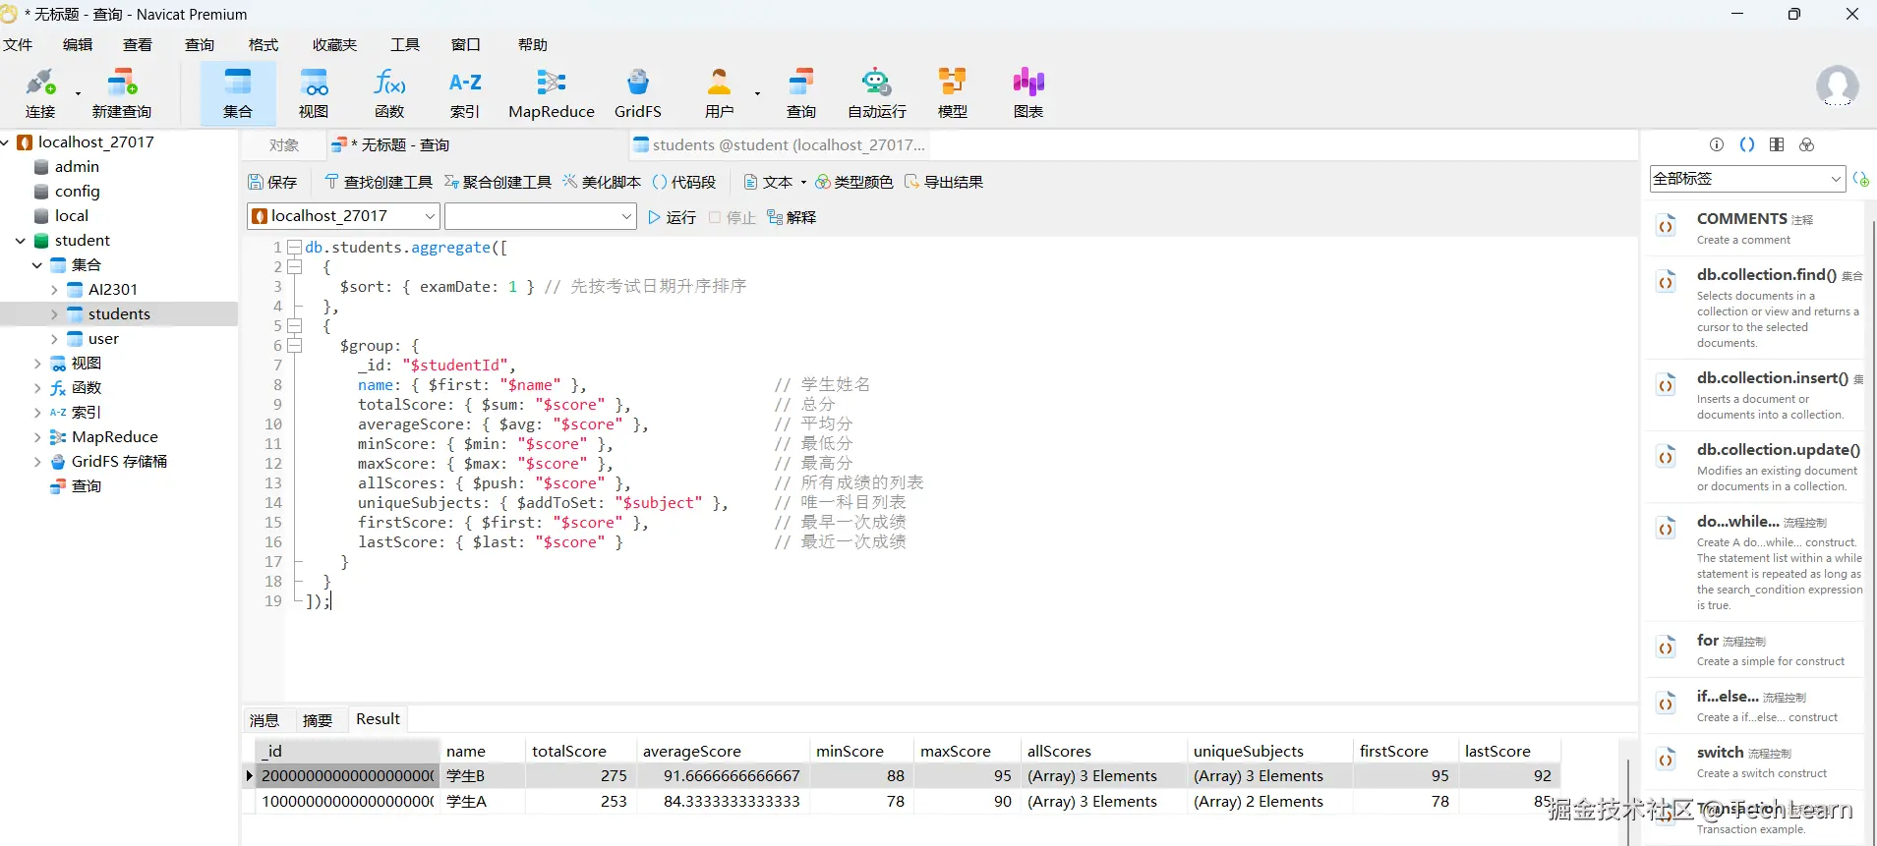
Task: Collapse the 集合 collections node
Action: (37, 265)
